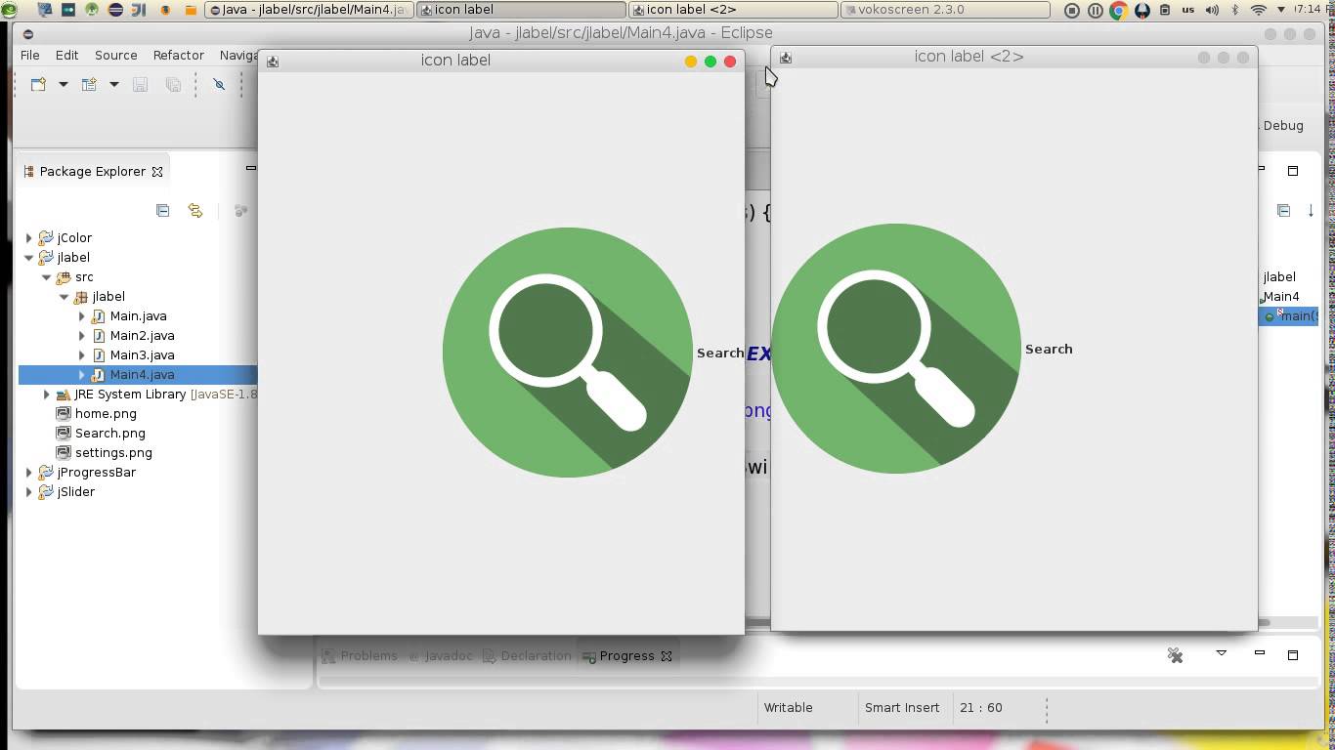This screenshot has width=1335, height=750.
Task: Click the Save All toolbar icon
Action: click(173, 85)
